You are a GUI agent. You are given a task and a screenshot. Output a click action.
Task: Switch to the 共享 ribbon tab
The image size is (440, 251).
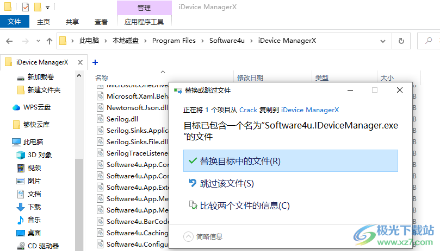[72, 22]
